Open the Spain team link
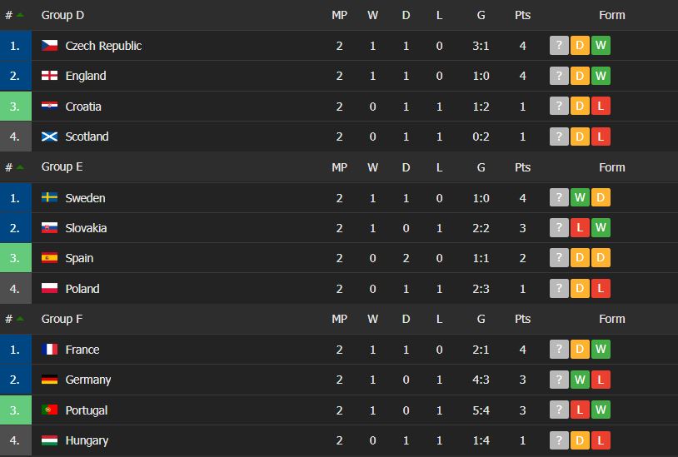678x457 pixels. click(79, 258)
